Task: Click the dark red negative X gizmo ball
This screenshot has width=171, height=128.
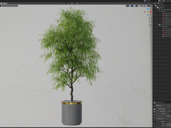Action: click(145, 12)
